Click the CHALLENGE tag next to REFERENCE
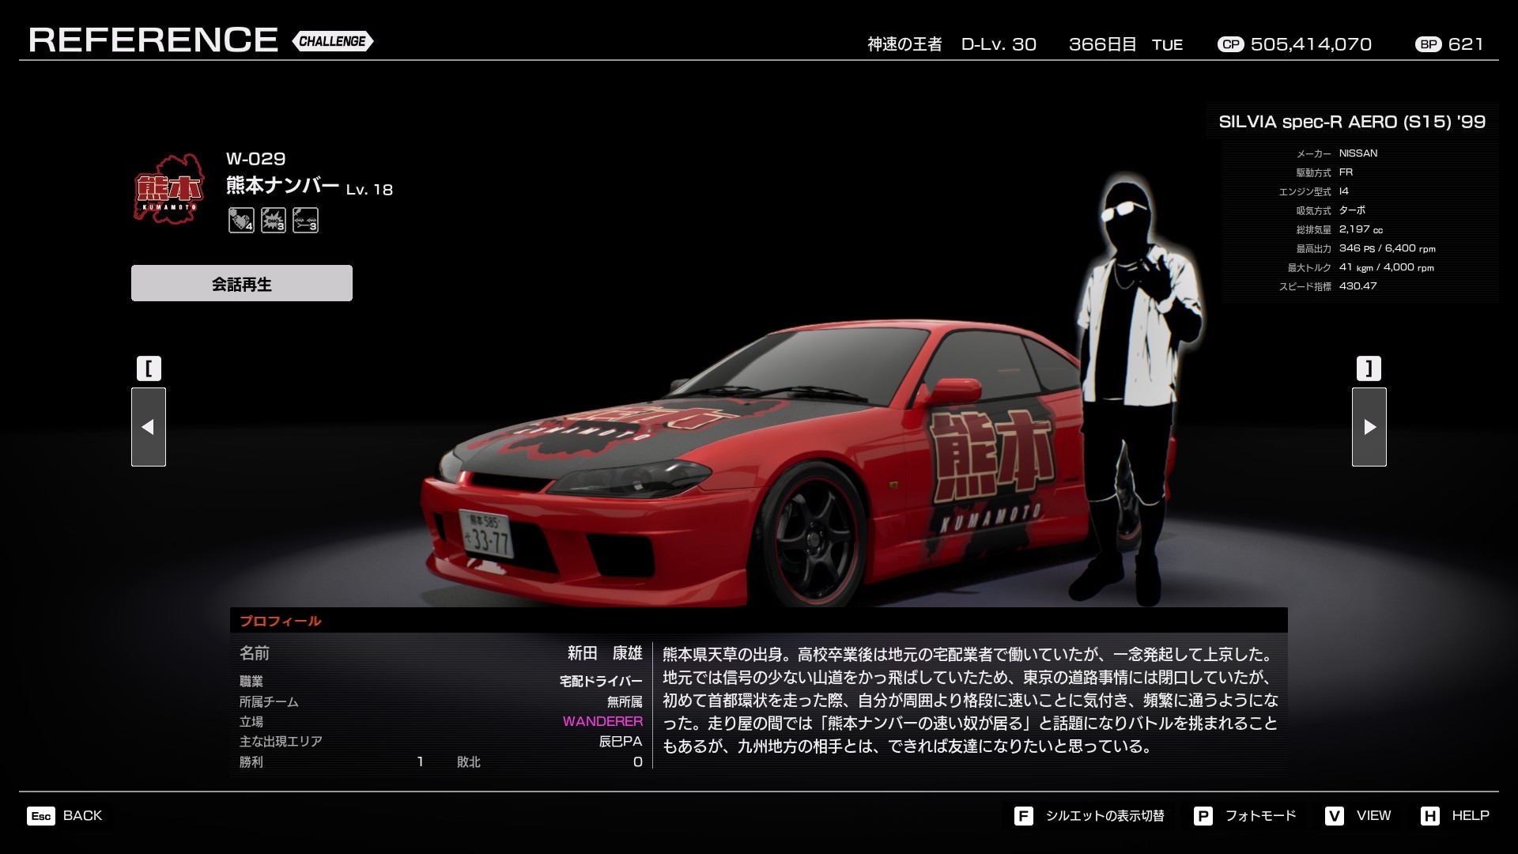The image size is (1518, 854). (332, 41)
